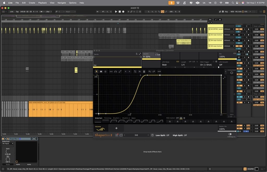This screenshot has width=267, height=172.
Task: Toggle the Compressor power button
Action: point(232,73)
